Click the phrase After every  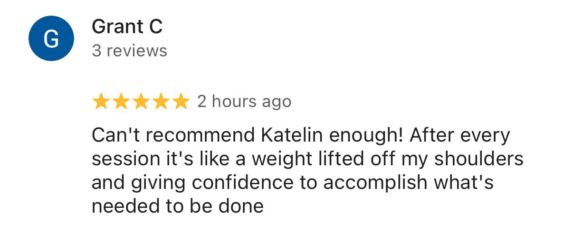click(x=460, y=135)
